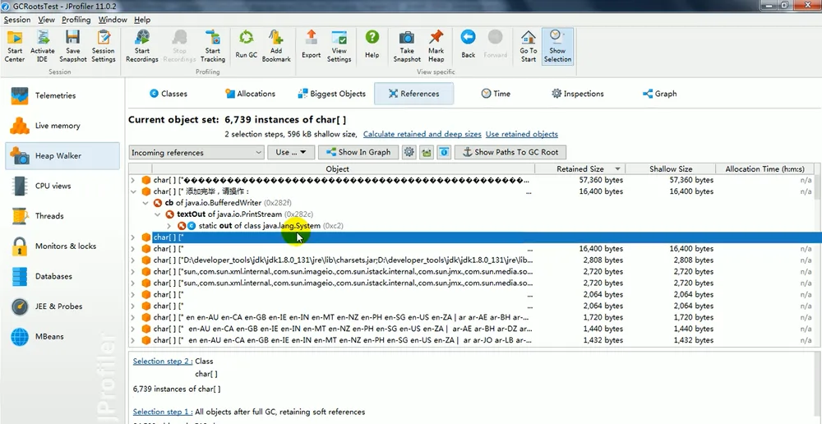
Task: Click the Allocation Time column header
Action: [764, 168]
